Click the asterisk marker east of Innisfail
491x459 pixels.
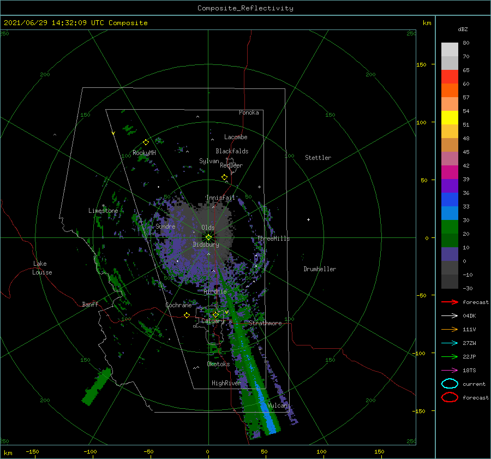(x=259, y=187)
